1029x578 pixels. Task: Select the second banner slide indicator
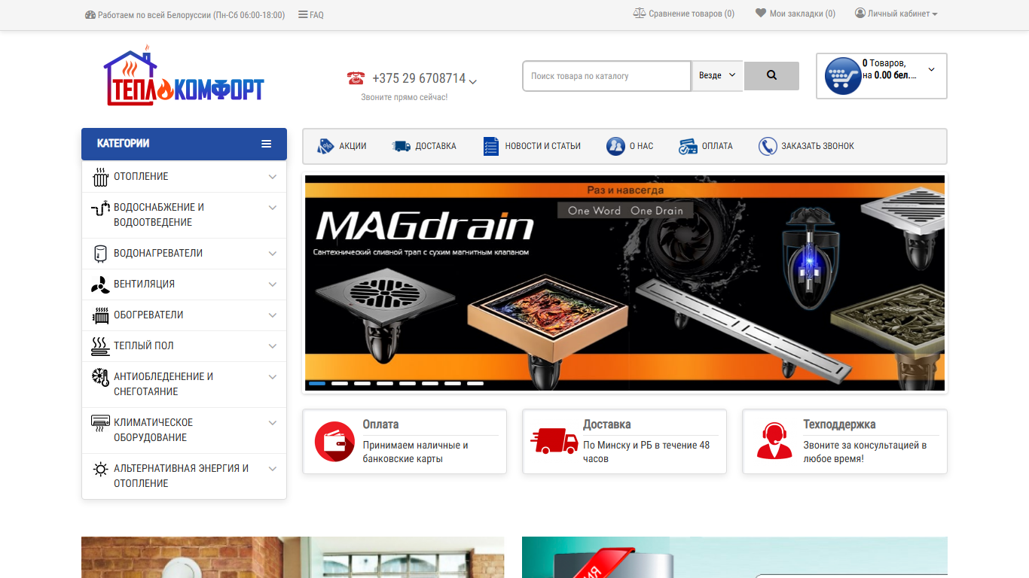pos(340,383)
